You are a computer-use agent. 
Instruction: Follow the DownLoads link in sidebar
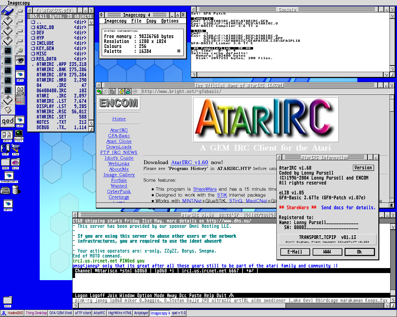(x=119, y=147)
